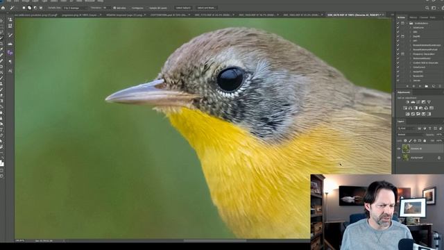Hide the Background layer using its eye icon
Image resolution: width=444 pixels, height=250 pixels.
pos(398,158)
